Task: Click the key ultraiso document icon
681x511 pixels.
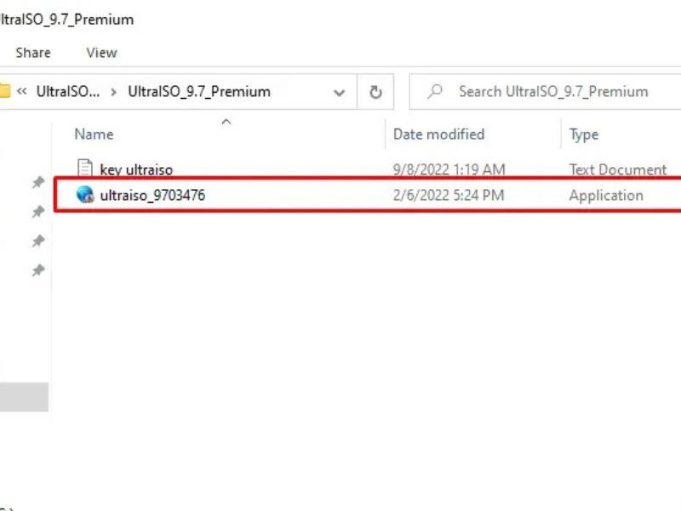Action: click(84, 168)
